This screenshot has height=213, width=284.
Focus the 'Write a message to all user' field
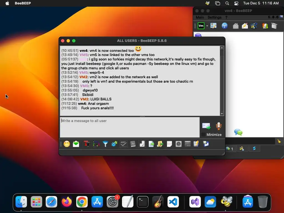(x=130, y=127)
